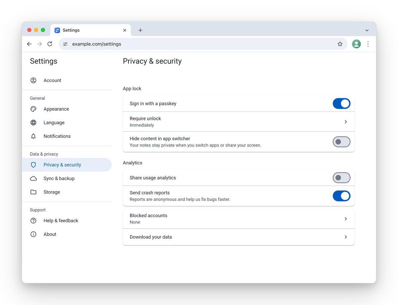Click the 'Analytics' section heading
The image size is (398, 305).
[133, 163]
